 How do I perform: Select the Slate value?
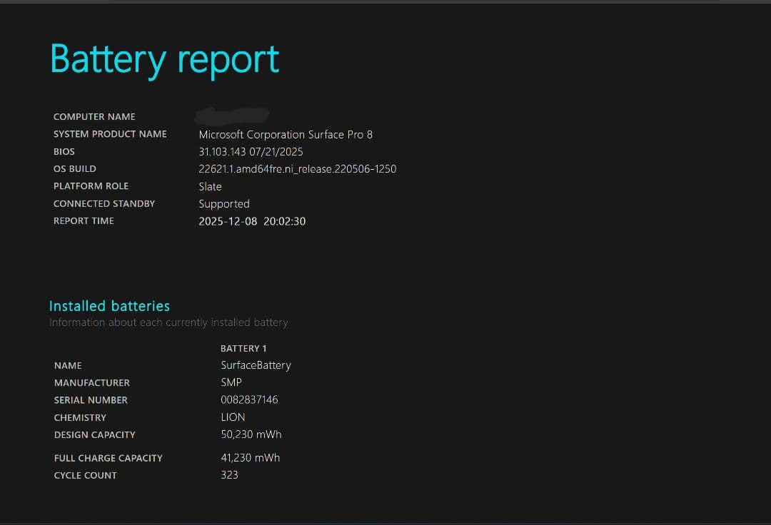click(210, 186)
